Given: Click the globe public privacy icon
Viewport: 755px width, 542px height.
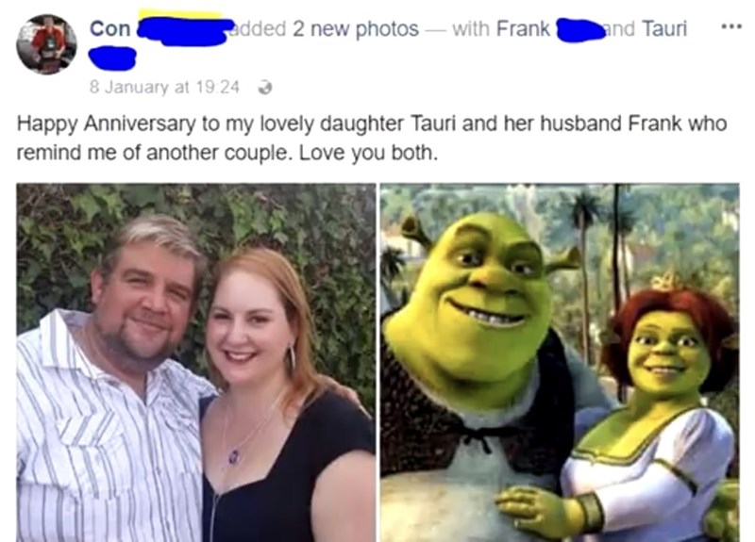Looking at the screenshot, I should tap(265, 88).
